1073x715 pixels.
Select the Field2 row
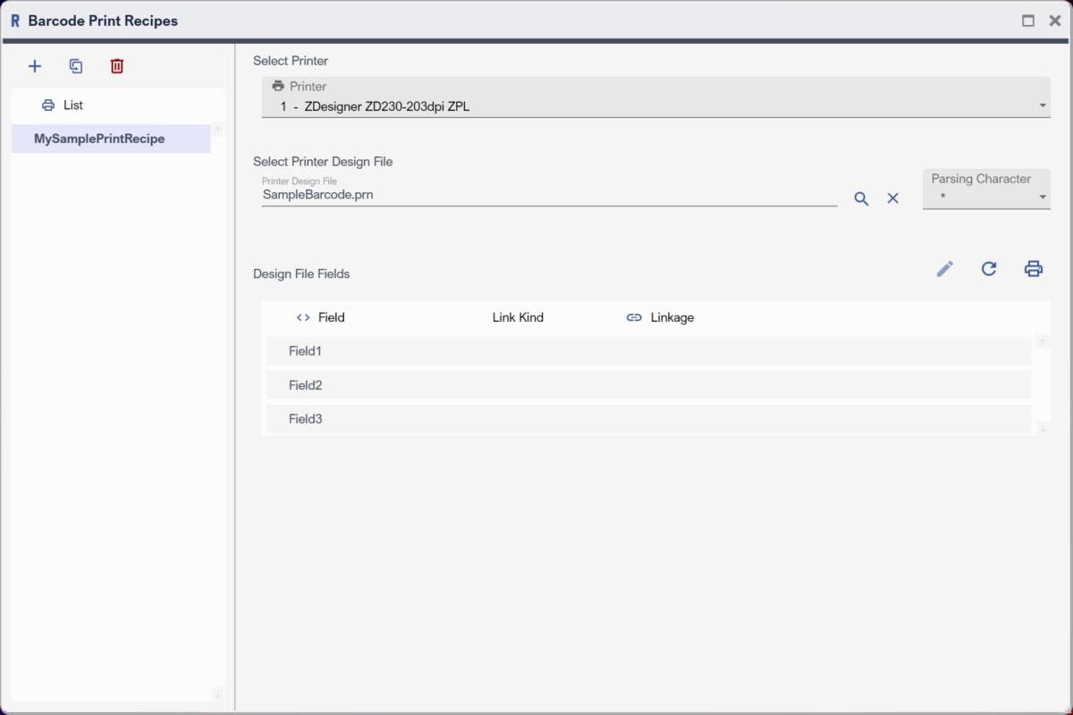click(x=648, y=385)
